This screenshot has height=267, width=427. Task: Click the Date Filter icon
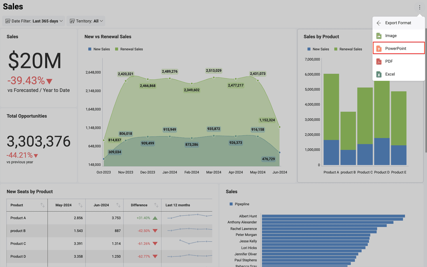(x=8, y=21)
